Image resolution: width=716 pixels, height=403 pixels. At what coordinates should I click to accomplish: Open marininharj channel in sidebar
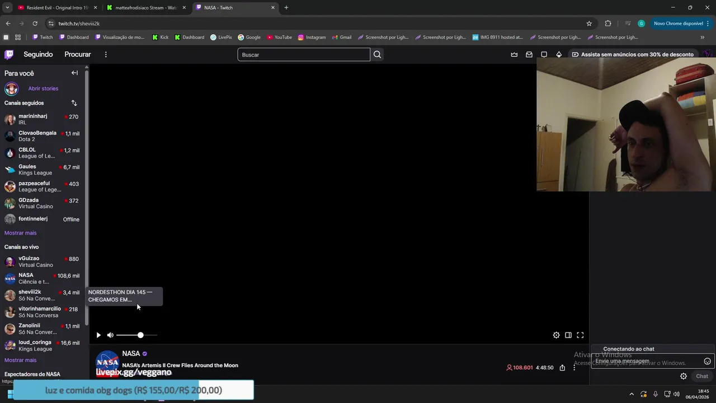tap(43, 119)
